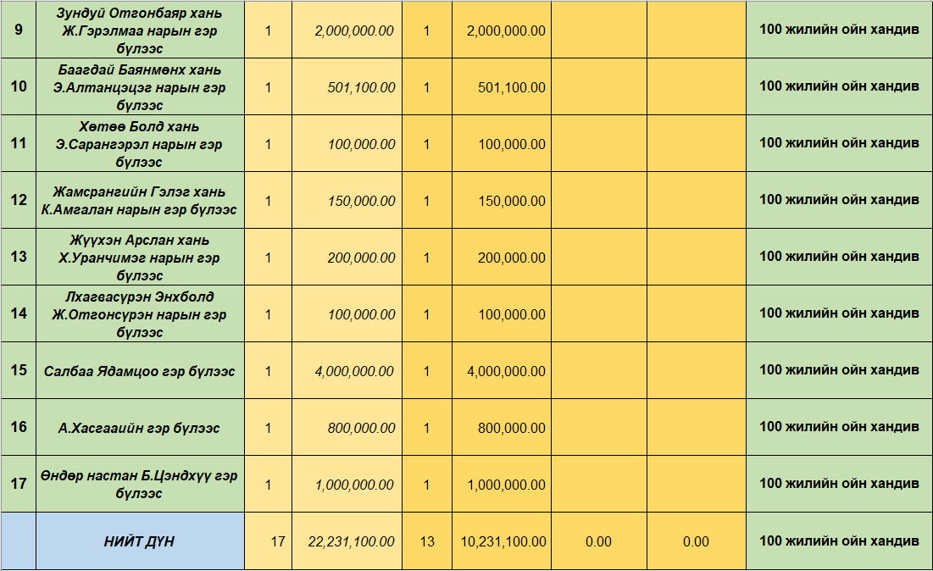This screenshot has height=571, width=933.
Task: Select the 0.00 cell beside 10,231,100.00
Action: [598, 541]
